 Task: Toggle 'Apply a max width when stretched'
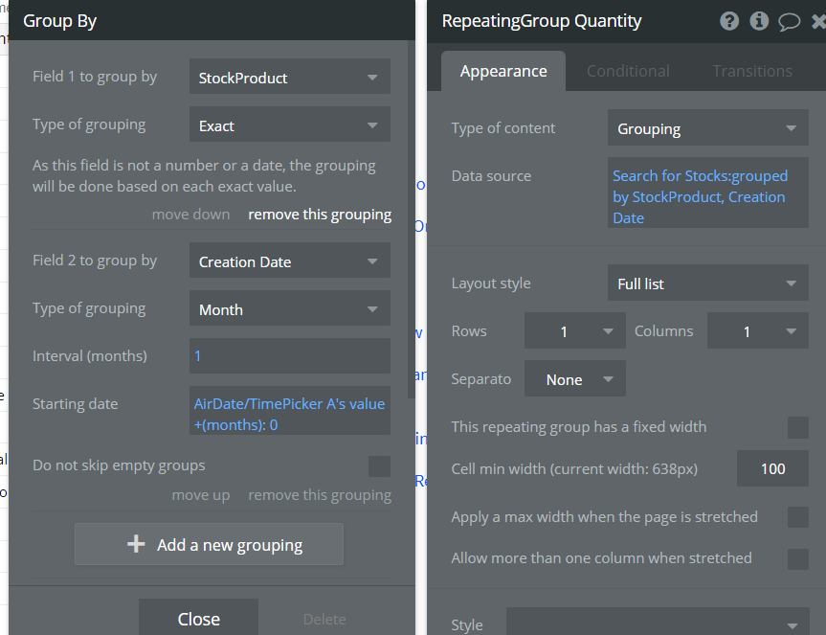point(797,517)
